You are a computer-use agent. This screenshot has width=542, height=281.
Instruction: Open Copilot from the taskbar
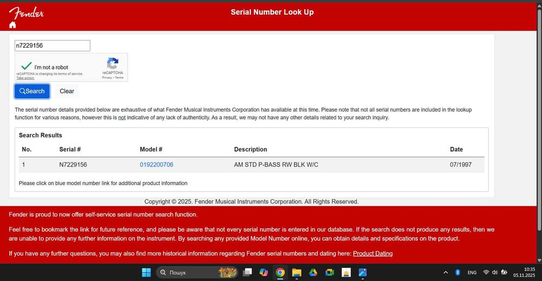point(264,273)
